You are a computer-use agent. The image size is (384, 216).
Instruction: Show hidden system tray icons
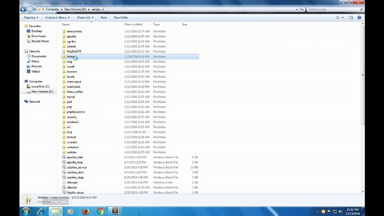pos(317,211)
